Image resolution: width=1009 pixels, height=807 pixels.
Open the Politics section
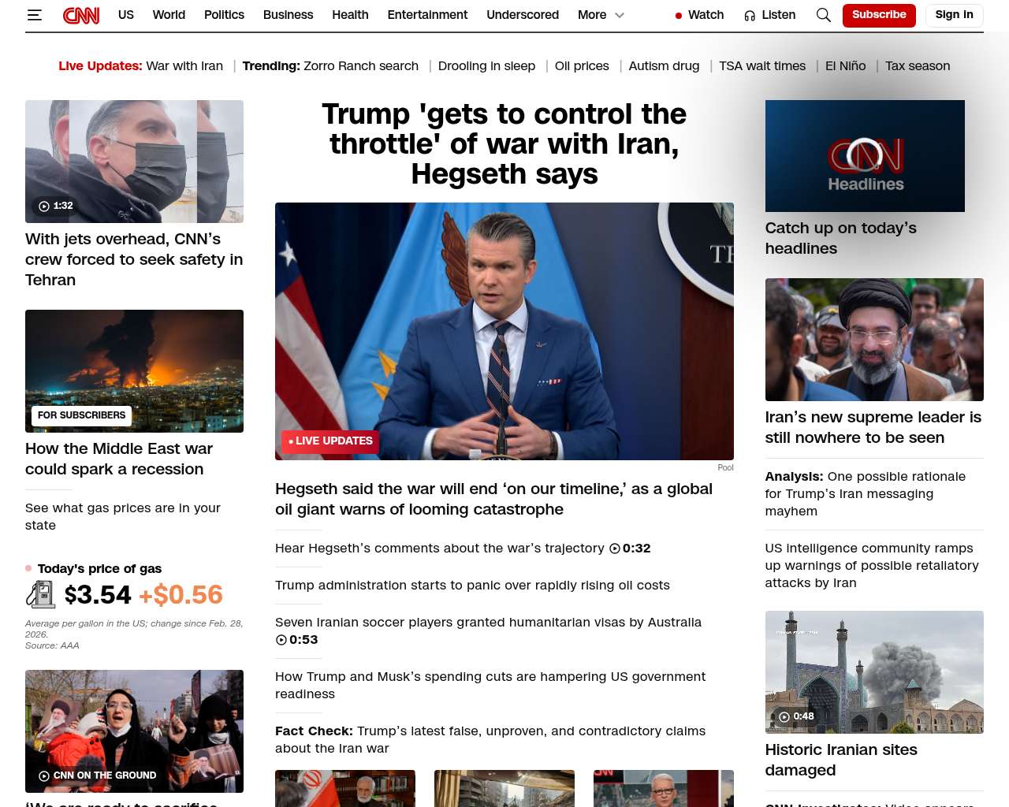224,15
